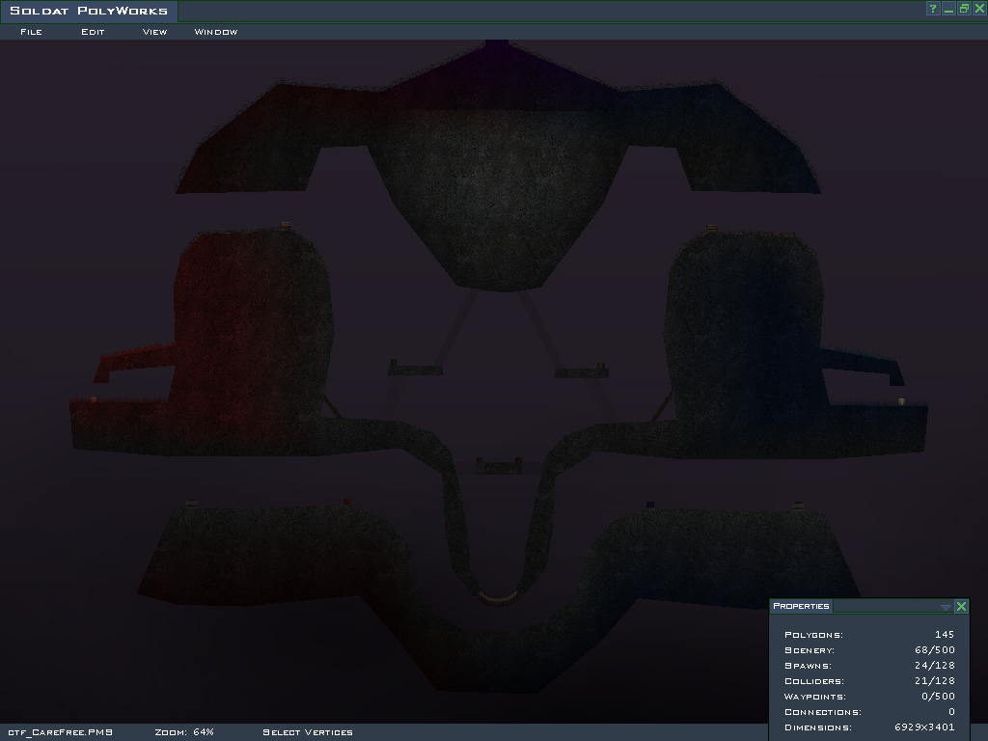Click the Zoom 64% status indicator

point(184,732)
